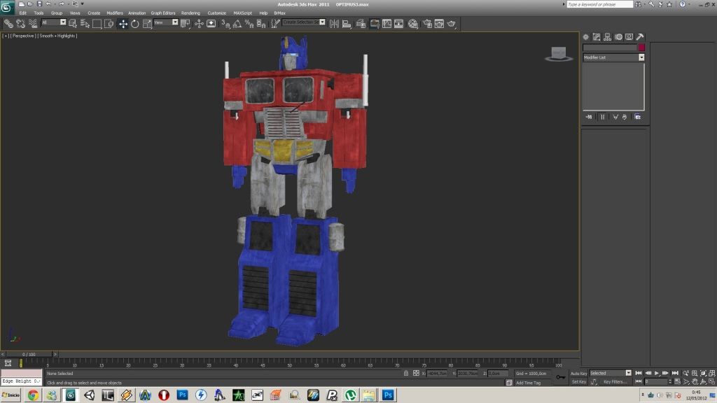Open the reference coordinate system 'View' dropdown

coord(166,22)
